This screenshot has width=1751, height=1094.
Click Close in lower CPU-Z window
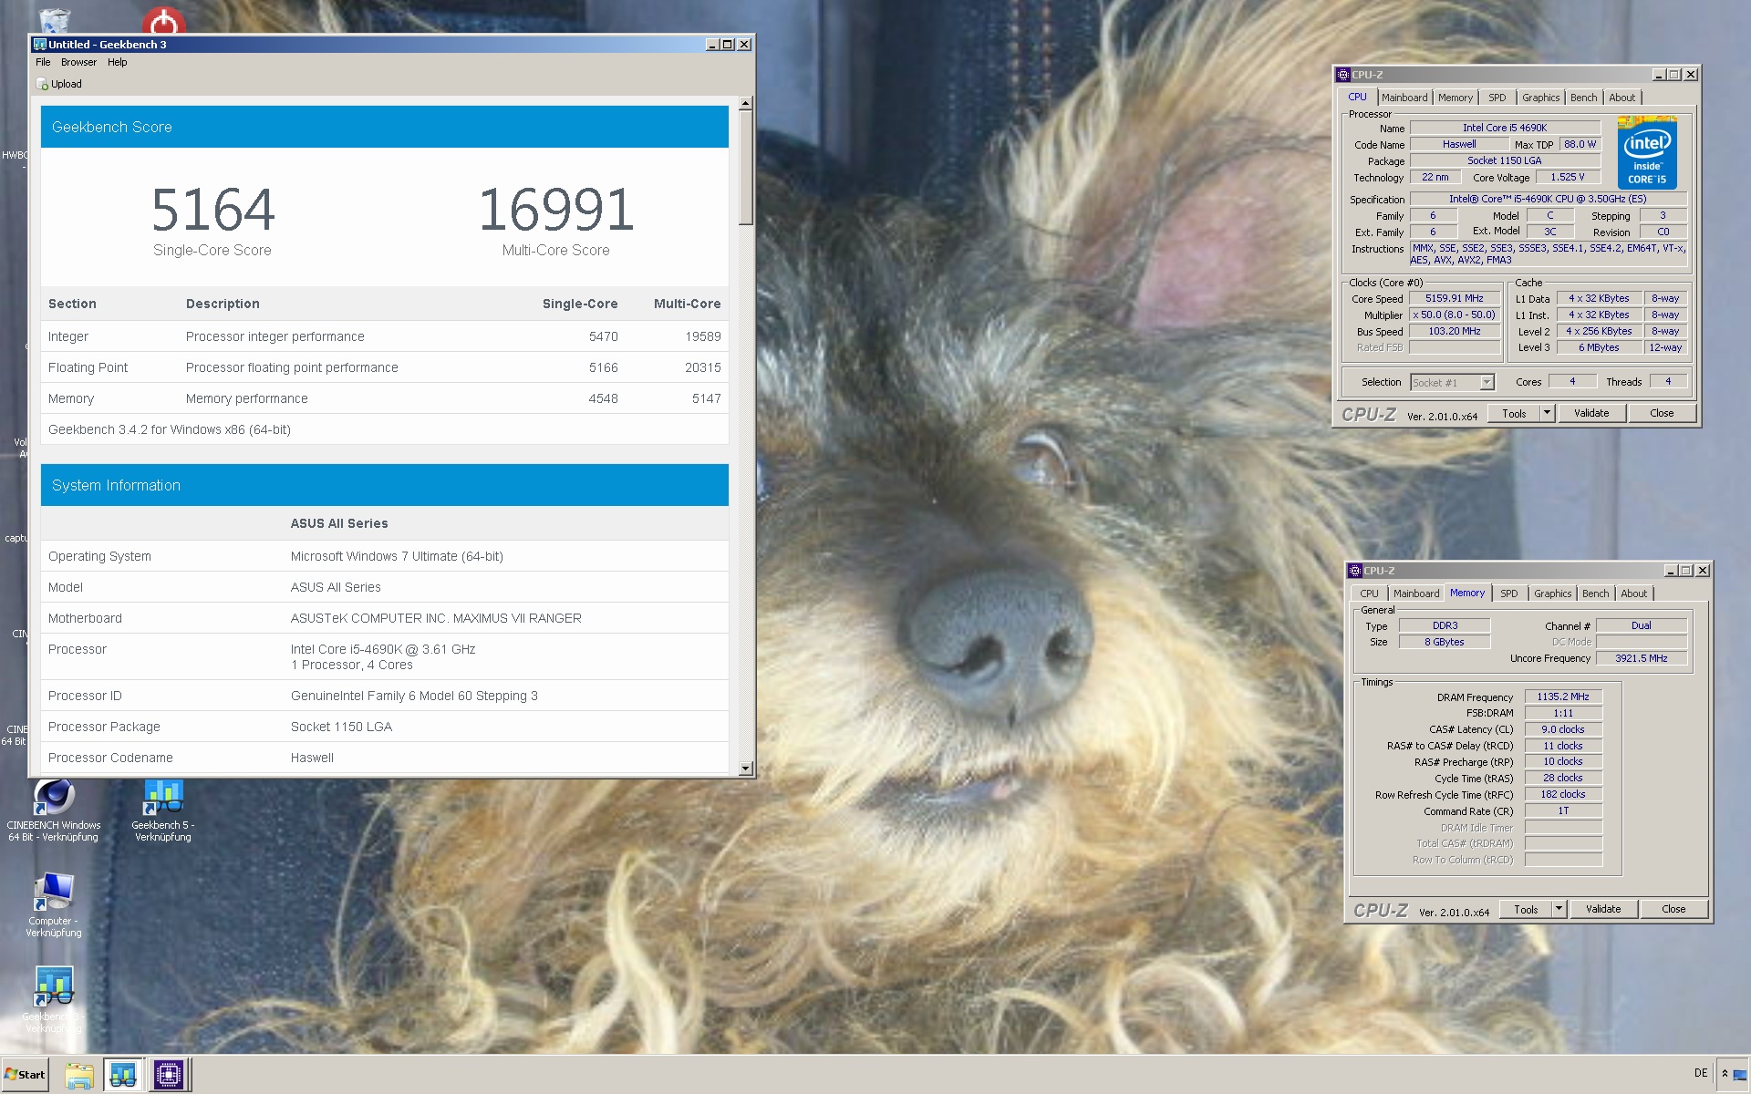pos(1673,910)
